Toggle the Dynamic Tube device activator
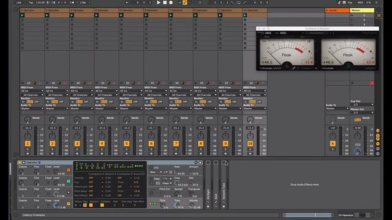Image resolution: width=392 pixels, height=220 pixels. tap(224, 163)
